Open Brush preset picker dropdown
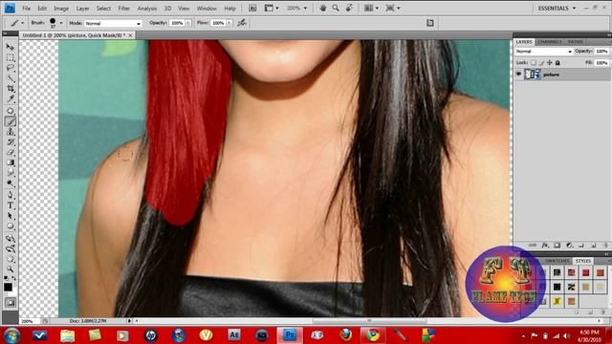The width and height of the screenshot is (612, 344). tap(61, 23)
